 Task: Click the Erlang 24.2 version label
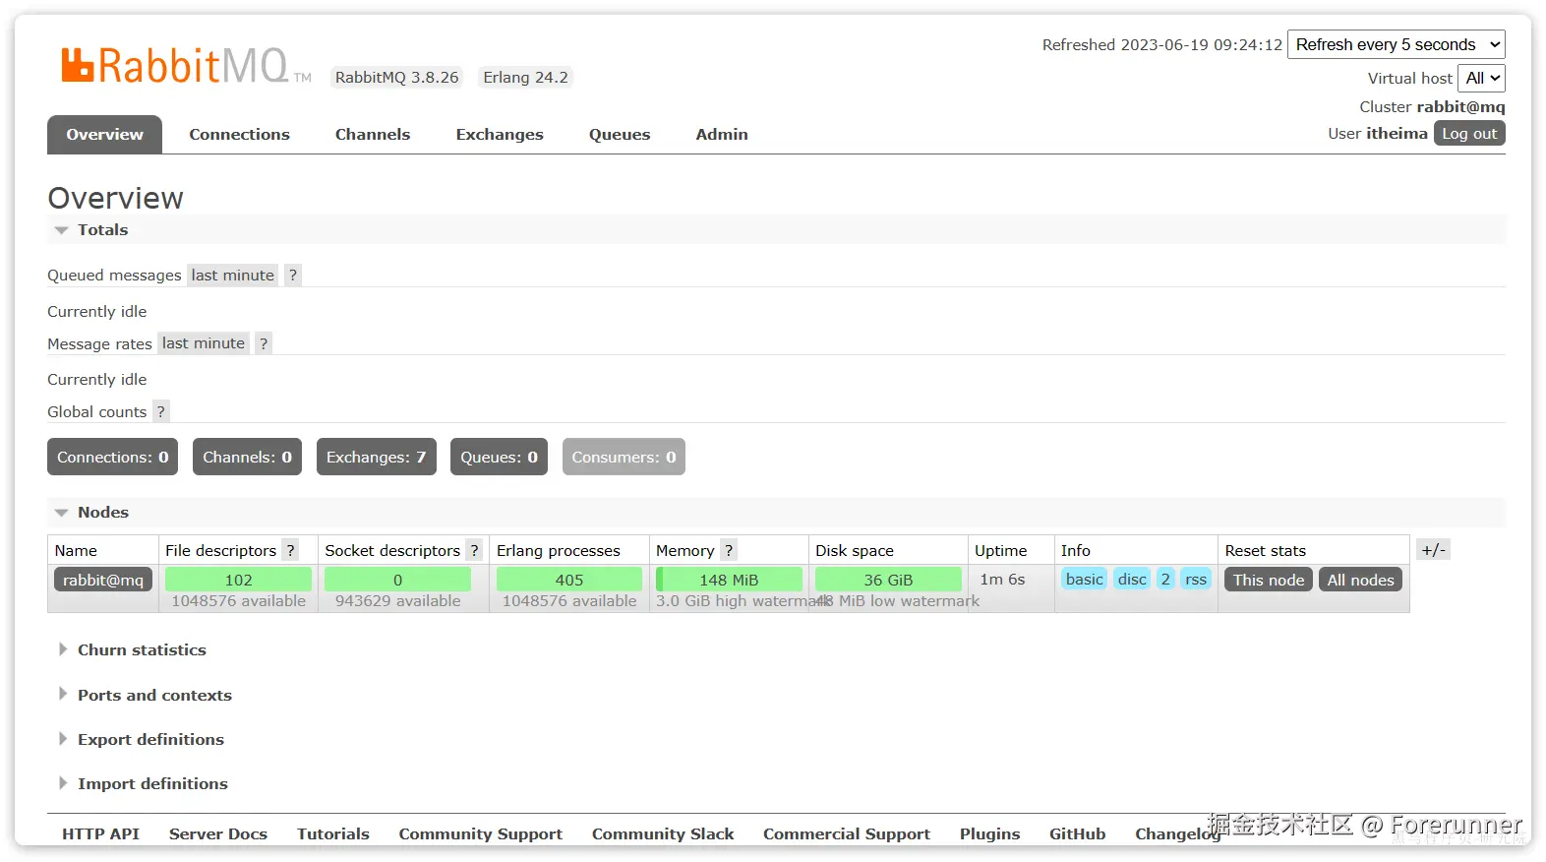[525, 78]
